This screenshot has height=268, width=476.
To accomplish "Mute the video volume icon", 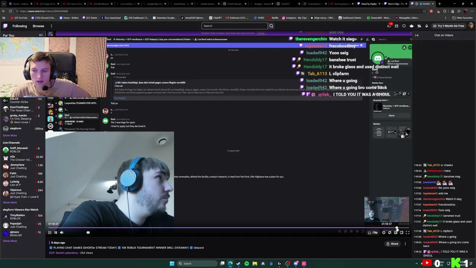I will [x=62, y=233].
